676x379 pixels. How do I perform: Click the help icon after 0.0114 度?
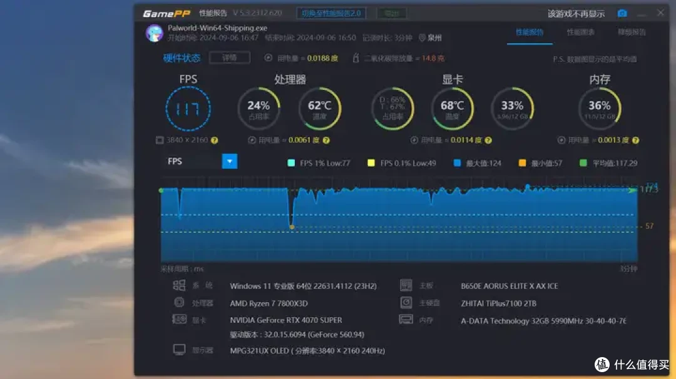pyautogui.click(x=488, y=140)
